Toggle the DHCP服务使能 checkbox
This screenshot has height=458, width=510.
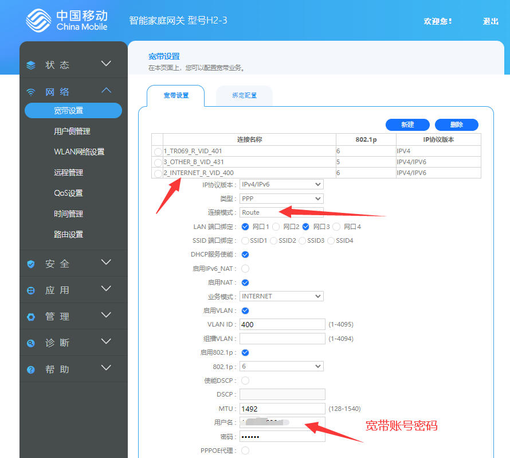pyautogui.click(x=245, y=254)
